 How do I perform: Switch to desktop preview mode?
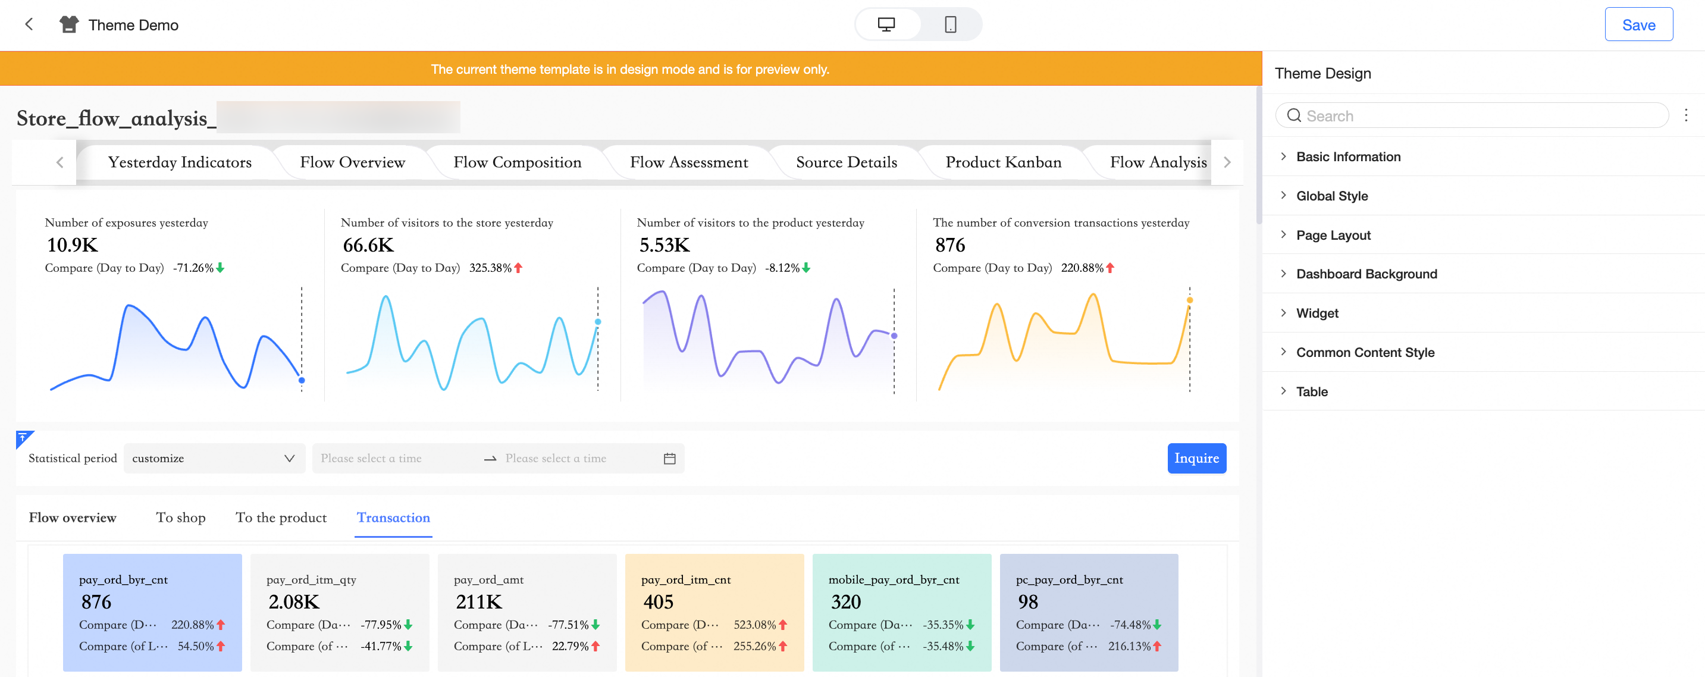coord(886,24)
